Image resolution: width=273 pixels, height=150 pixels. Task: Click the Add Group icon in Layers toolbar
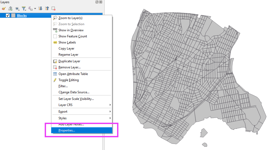pos(10,8)
